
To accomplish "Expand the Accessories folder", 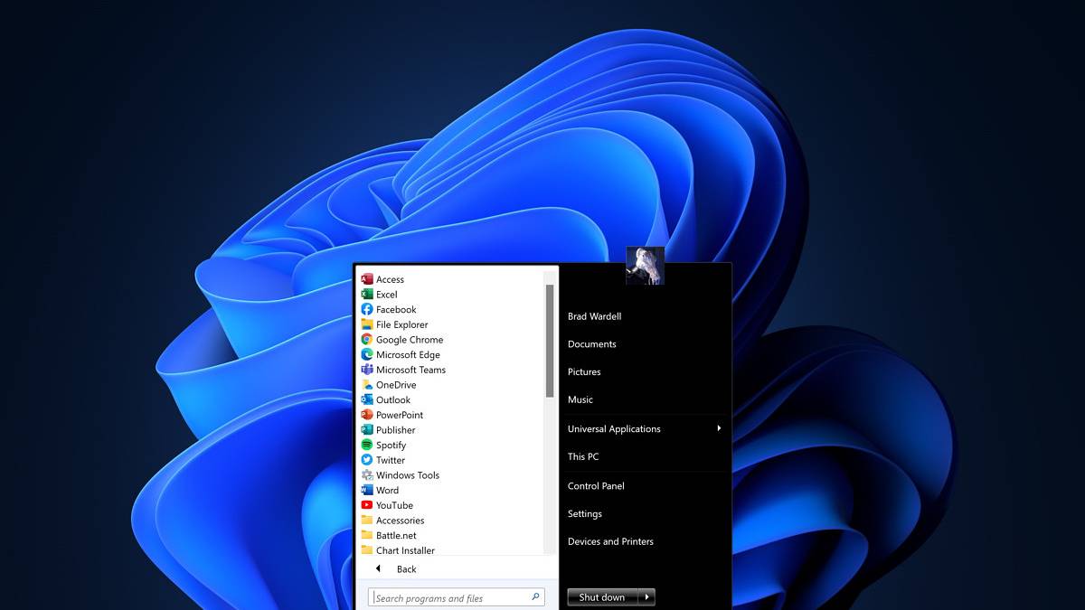I will pyautogui.click(x=399, y=521).
